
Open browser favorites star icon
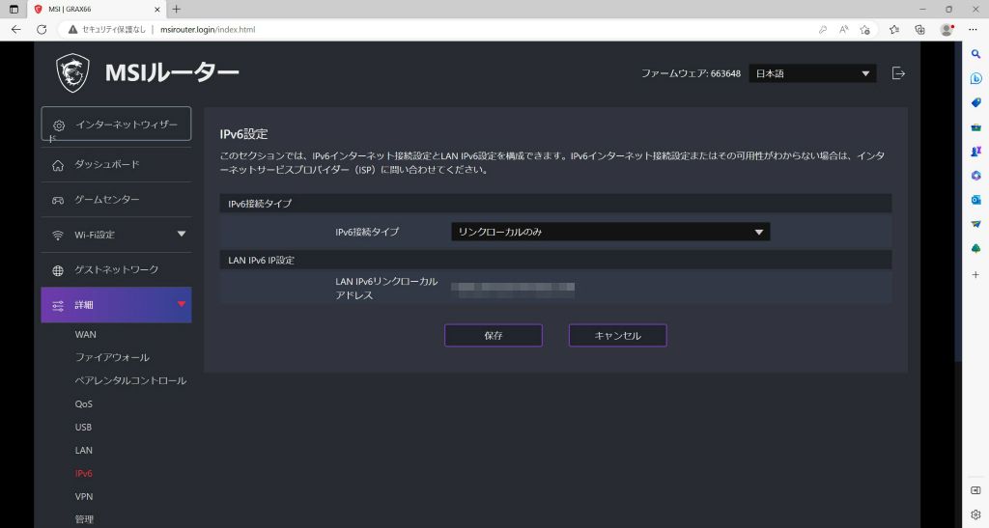point(893,29)
